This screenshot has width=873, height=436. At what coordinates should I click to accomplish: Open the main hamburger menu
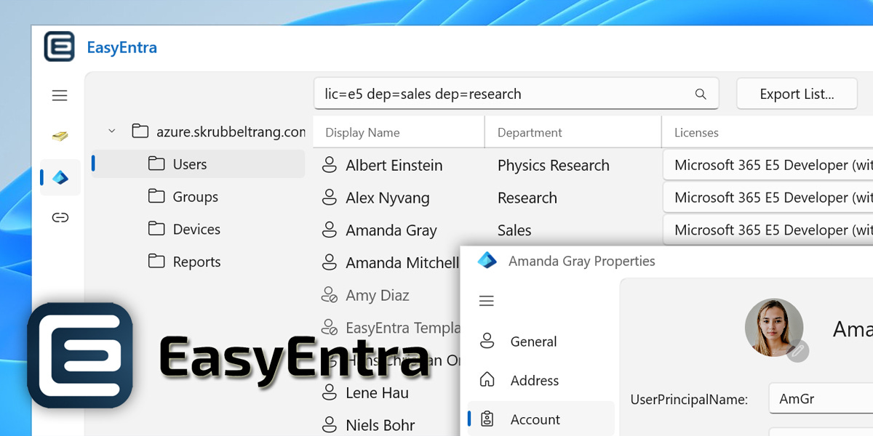60,95
